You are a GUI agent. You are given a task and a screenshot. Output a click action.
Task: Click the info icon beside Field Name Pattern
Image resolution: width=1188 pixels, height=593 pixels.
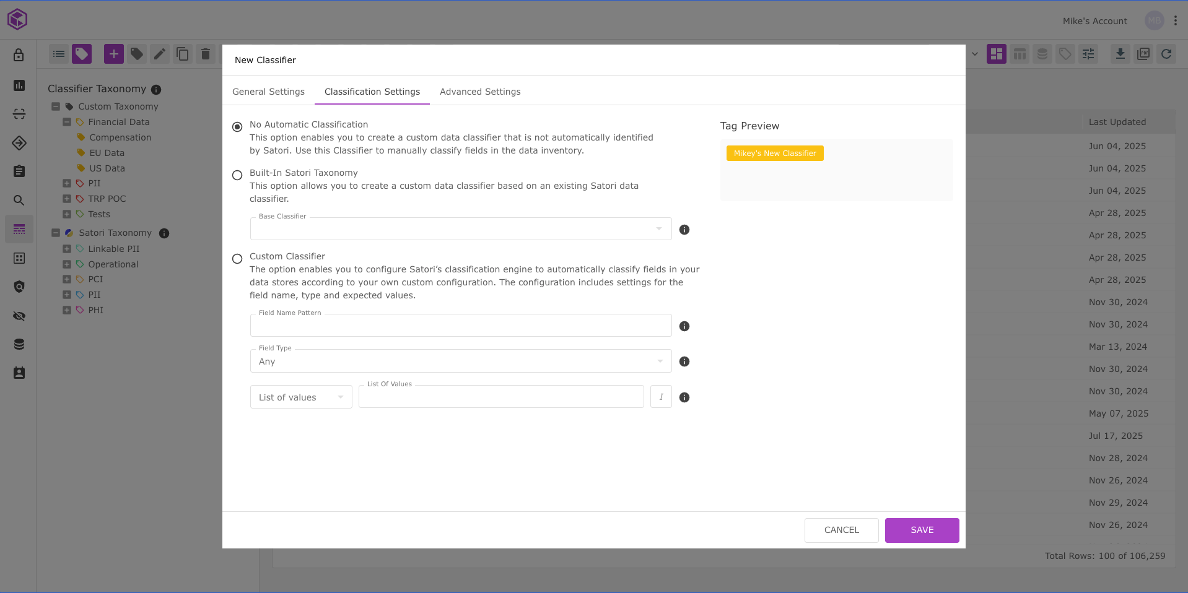pyautogui.click(x=684, y=326)
